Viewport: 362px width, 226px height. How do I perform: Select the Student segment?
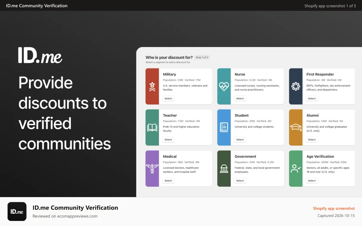240,140
